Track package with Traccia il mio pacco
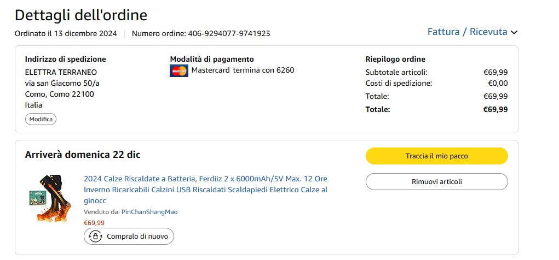Screen dimensions: 559x260 tap(436, 156)
